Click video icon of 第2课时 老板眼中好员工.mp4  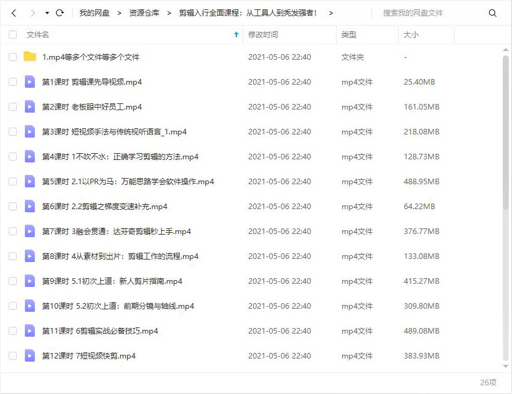pyautogui.click(x=30, y=106)
